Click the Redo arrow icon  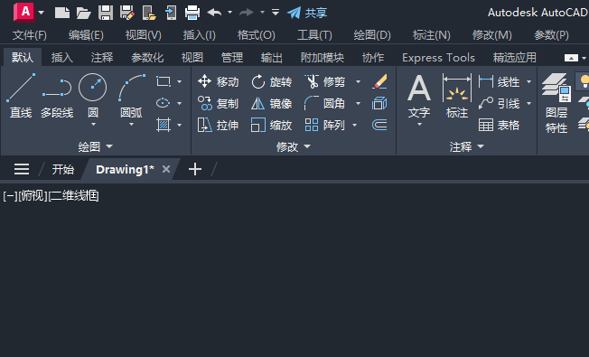coord(247,13)
